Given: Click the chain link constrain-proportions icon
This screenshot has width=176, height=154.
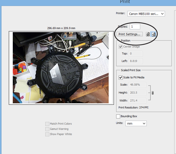Looking at the screenshot, I should point(152,93).
